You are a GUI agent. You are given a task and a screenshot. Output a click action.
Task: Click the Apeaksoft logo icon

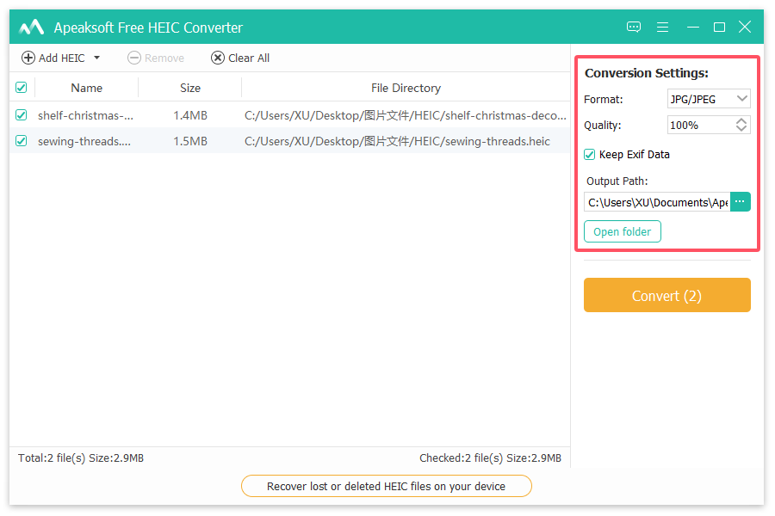(32, 28)
